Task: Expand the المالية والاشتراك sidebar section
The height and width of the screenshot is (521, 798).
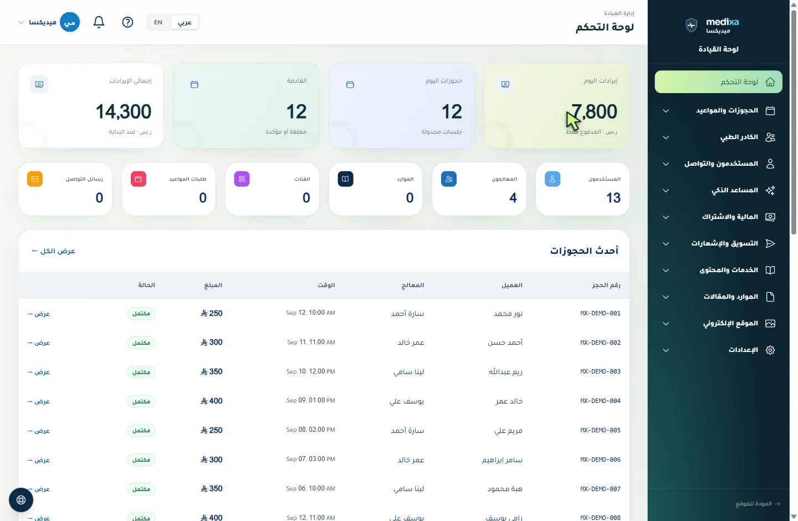Action: [x=719, y=217]
